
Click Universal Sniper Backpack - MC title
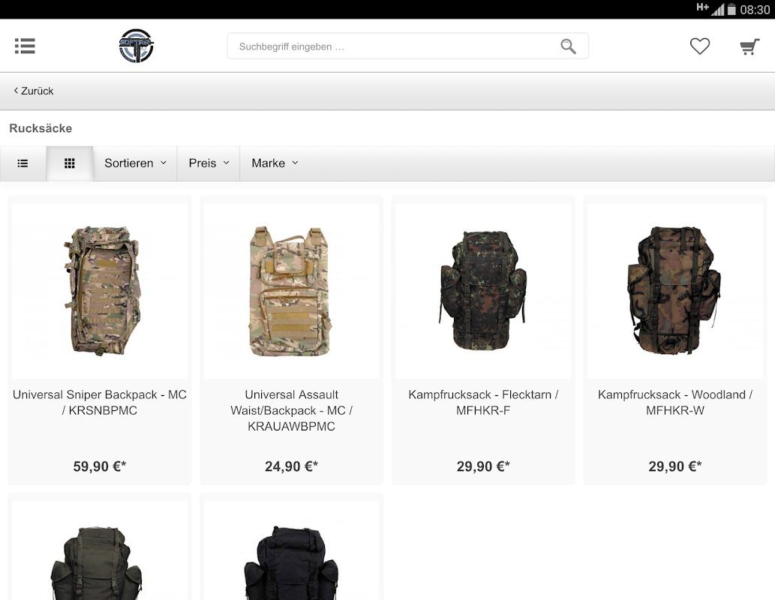[100, 402]
